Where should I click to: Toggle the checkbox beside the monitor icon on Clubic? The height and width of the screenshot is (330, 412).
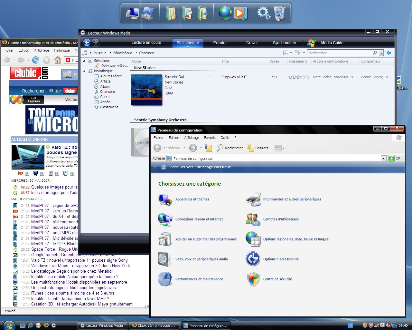click(42, 174)
